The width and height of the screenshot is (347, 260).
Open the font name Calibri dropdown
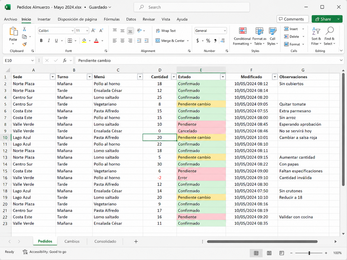[72, 31]
